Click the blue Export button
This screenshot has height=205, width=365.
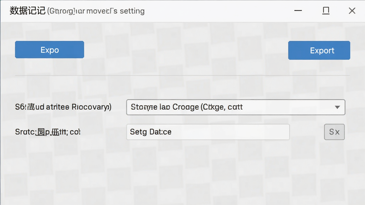[x=319, y=51]
